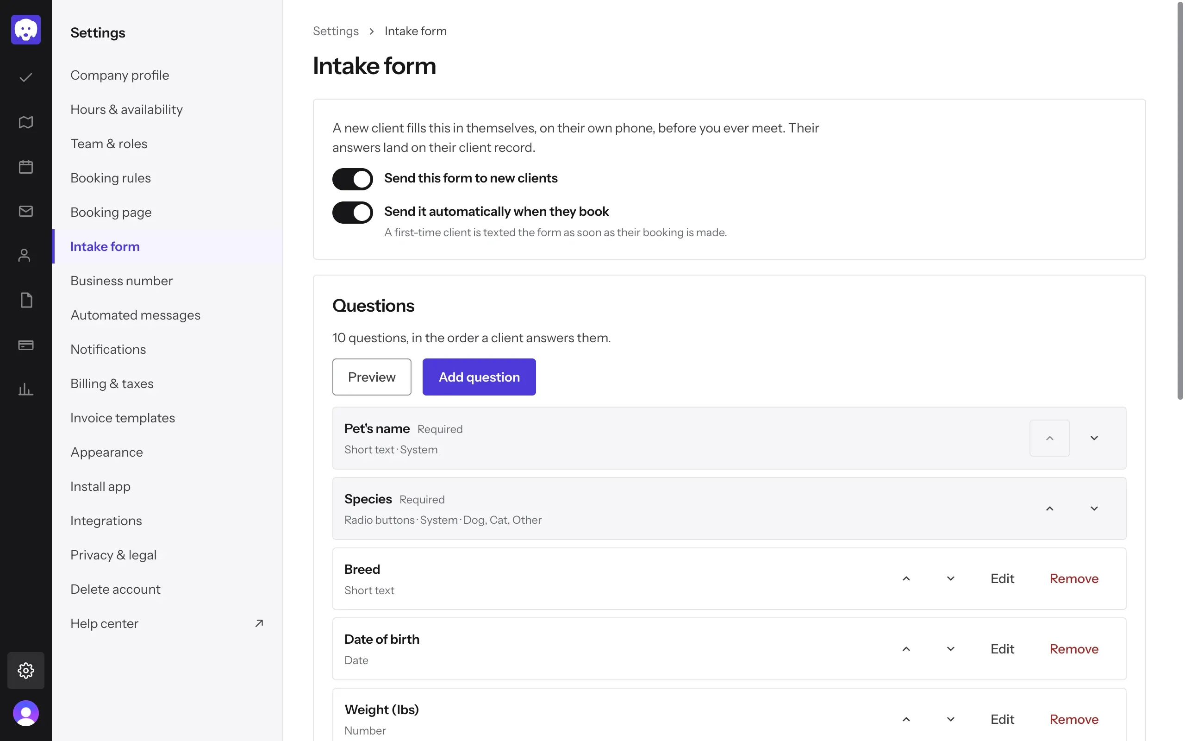Open the checkmark tasks icon in sidebar

[26, 77]
